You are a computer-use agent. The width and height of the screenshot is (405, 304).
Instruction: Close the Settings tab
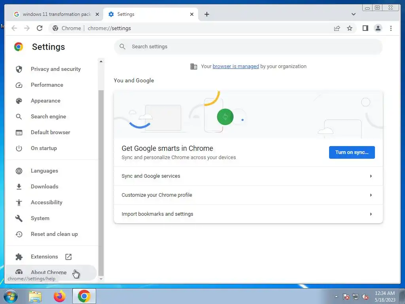[192, 14]
